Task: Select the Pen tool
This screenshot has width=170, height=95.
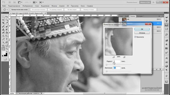Action: coord(3,39)
